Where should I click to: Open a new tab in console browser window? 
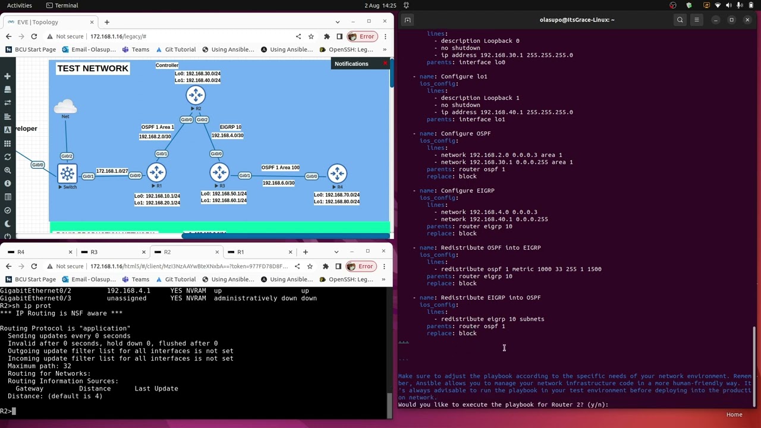coord(306,252)
